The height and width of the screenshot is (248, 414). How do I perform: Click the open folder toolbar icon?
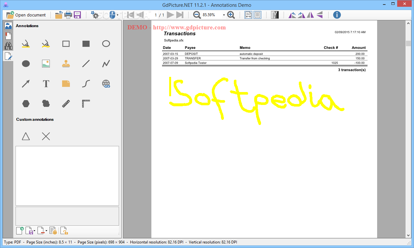click(x=59, y=15)
